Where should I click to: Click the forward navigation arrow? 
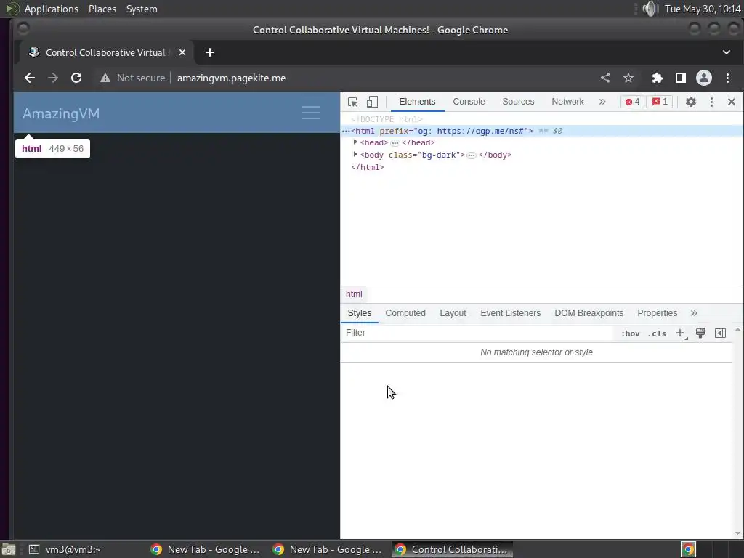[52, 78]
